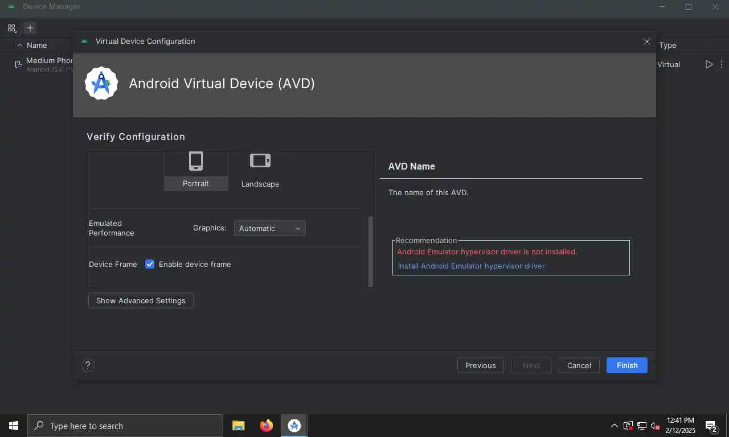Click the device grouping icon in Device Manager toolbar

(11, 27)
